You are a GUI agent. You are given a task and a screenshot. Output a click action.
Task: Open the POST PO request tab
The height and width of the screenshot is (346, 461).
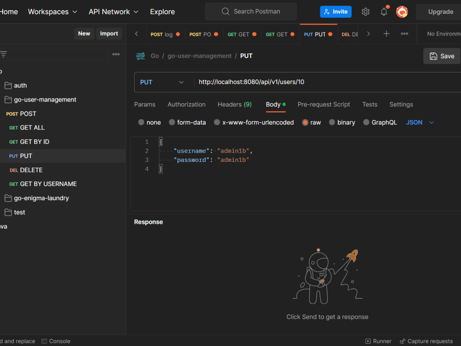(x=203, y=34)
